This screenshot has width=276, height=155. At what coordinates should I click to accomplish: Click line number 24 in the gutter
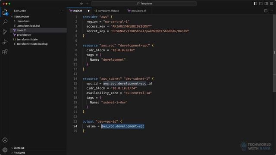(75, 126)
